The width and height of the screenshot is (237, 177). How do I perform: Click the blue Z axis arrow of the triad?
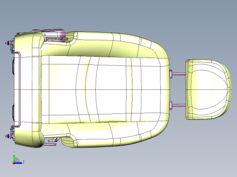[x=18, y=163]
